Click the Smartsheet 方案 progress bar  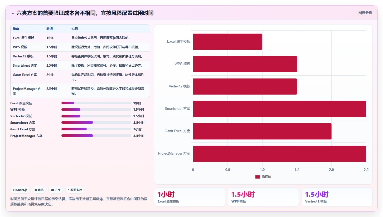point(96,122)
